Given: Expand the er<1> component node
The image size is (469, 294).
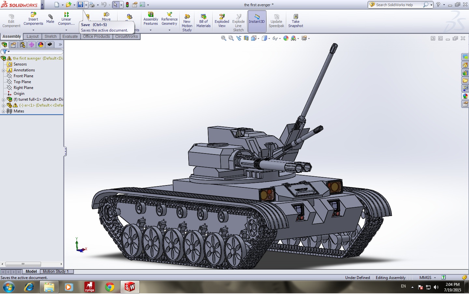Looking at the screenshot, I should (x=3, y=106).
